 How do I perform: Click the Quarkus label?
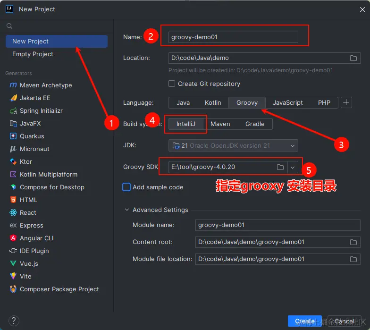(x=32, y=136)
